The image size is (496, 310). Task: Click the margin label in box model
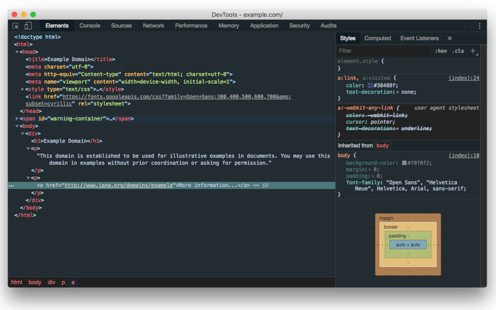(x=386, y=219)
